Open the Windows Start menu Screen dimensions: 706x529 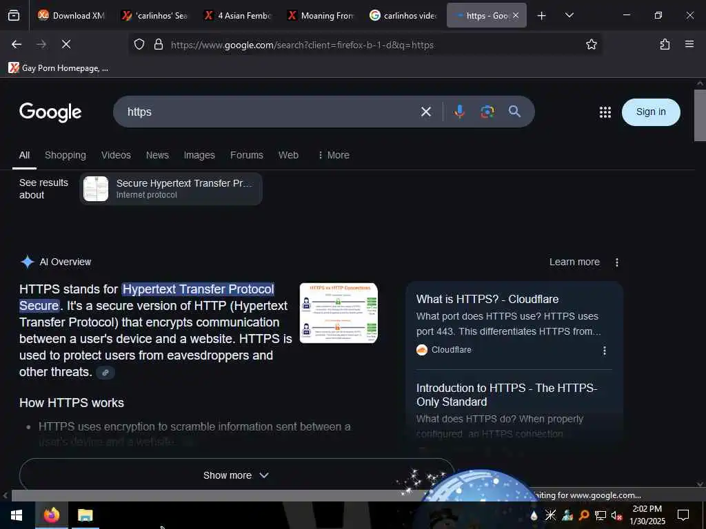(x=17, y=515)
